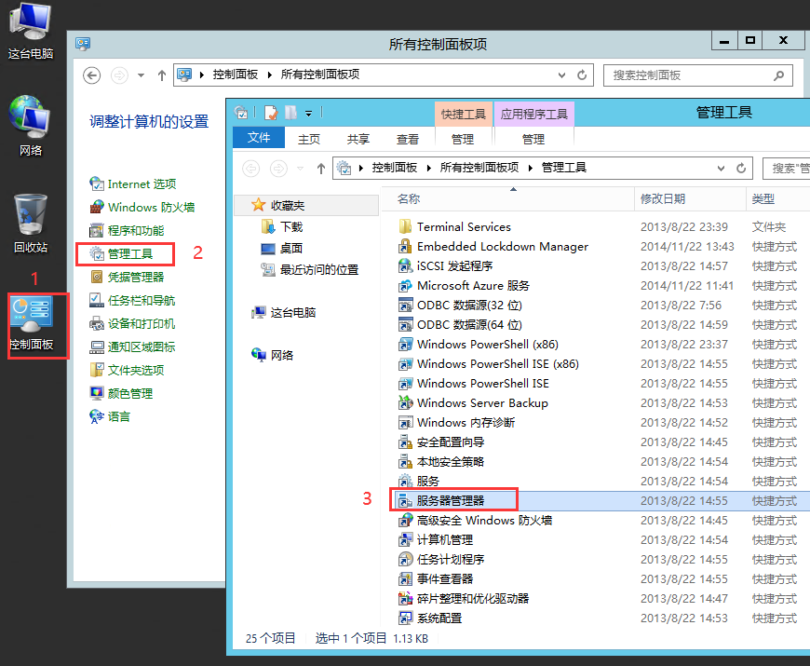Click 所有控制面板项 breadcrumb in 管理工具 window
810x666 pixels.
(x=479, y=168)
